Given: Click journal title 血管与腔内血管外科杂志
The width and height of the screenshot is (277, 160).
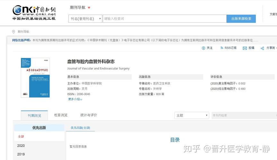Looking at the screenshot, I should [x=91, y=61].
